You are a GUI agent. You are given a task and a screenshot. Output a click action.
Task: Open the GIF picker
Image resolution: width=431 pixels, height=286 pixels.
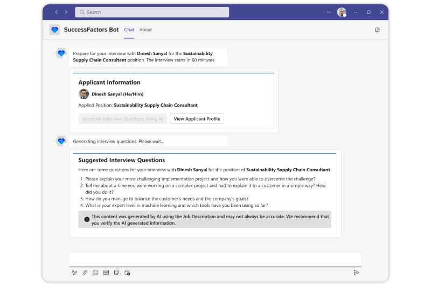click(106, 273)
